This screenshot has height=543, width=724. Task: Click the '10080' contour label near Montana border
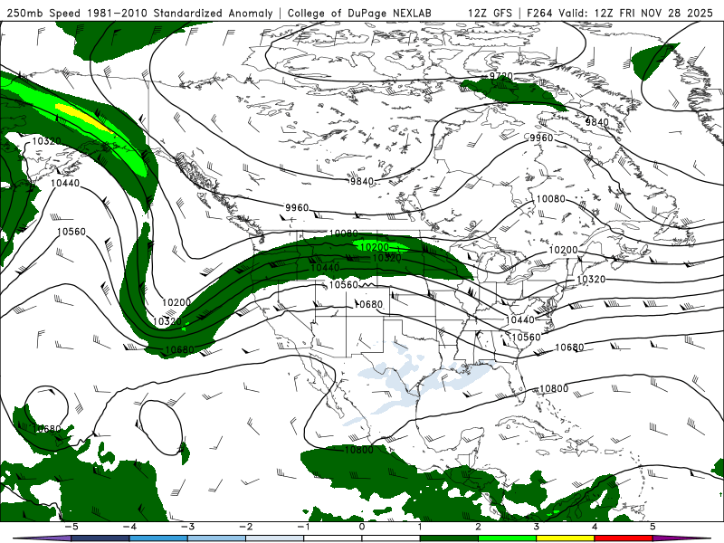click(x=344, y=233)
